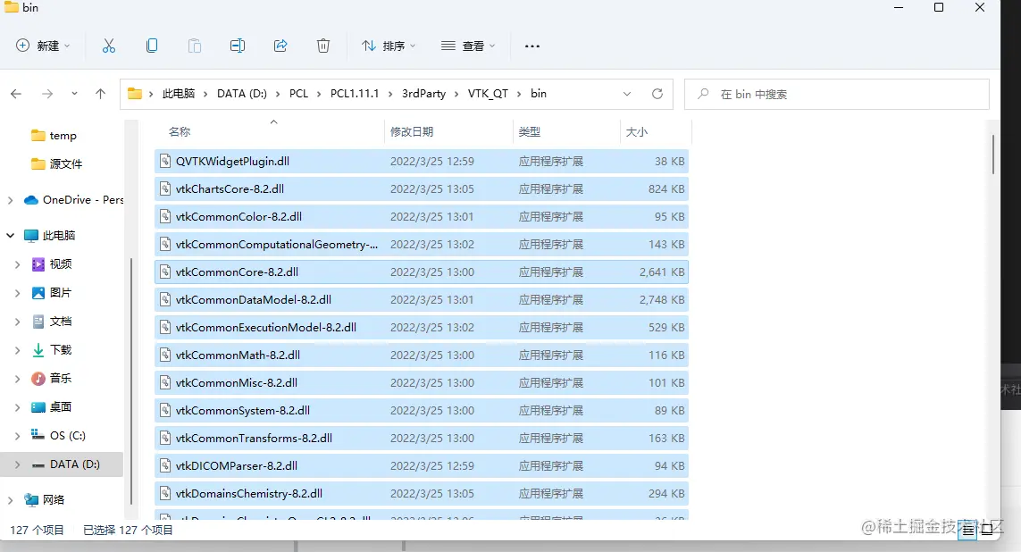This screenshot has height=552, width=1021.
Task: Click the Refresh icon beside address bar
Action: coord(657,94)
